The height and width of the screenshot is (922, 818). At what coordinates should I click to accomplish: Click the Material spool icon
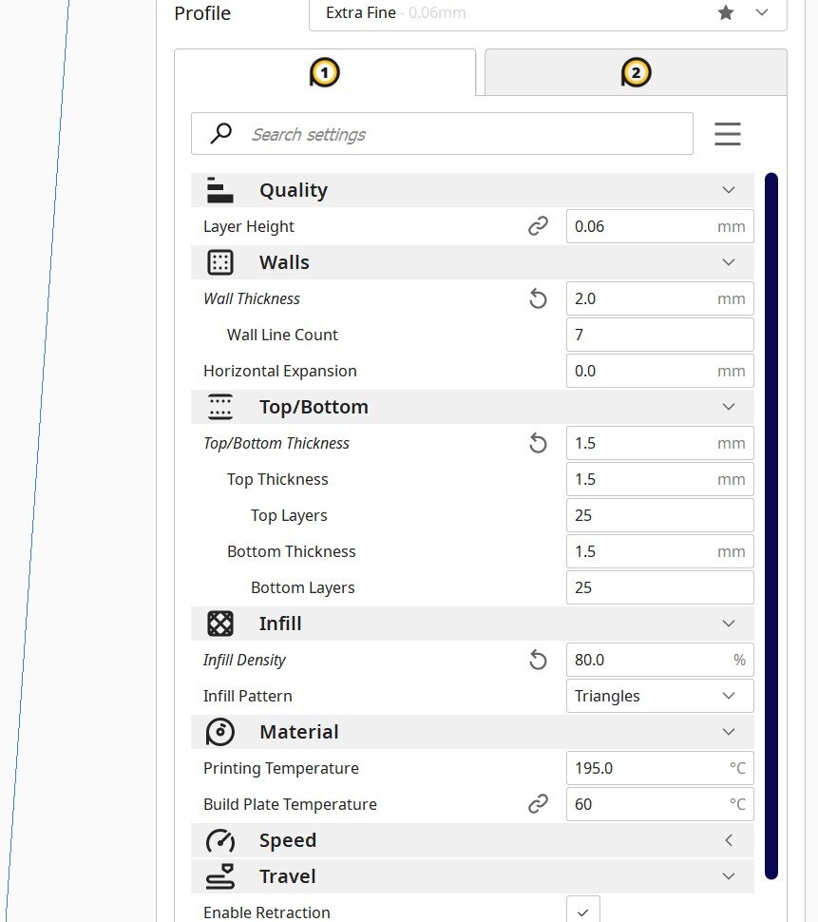pos(220,732)
